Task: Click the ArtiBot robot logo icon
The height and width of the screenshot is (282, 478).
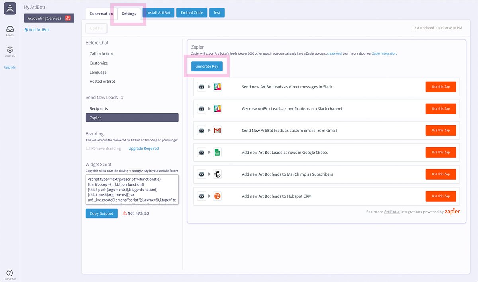Action: click(x=10, y=8)
